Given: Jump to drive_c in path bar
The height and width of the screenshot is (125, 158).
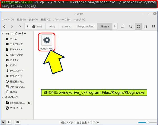Looking at the screenshot, I should pos(66,27).
